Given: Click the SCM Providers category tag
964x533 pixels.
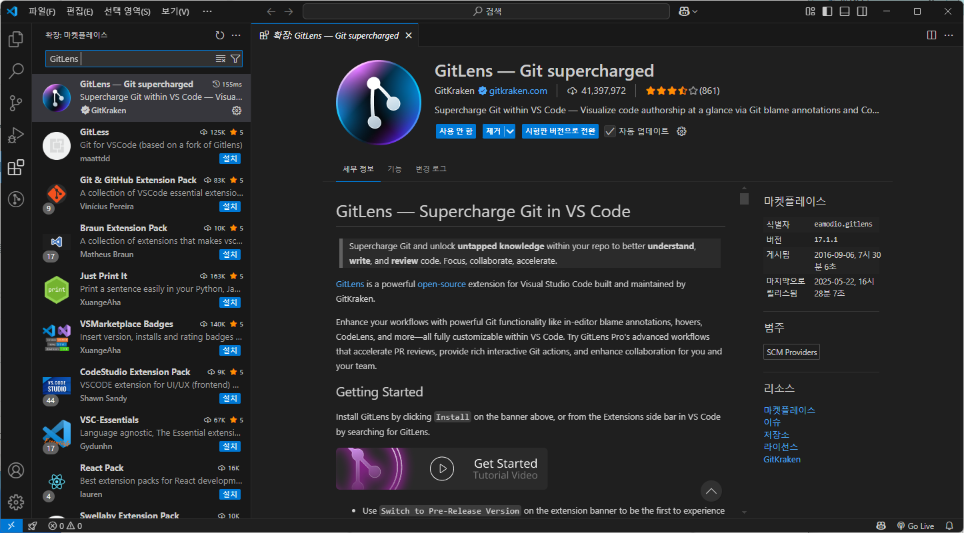Looking at the screenshot, I should (x=791, y=352).
